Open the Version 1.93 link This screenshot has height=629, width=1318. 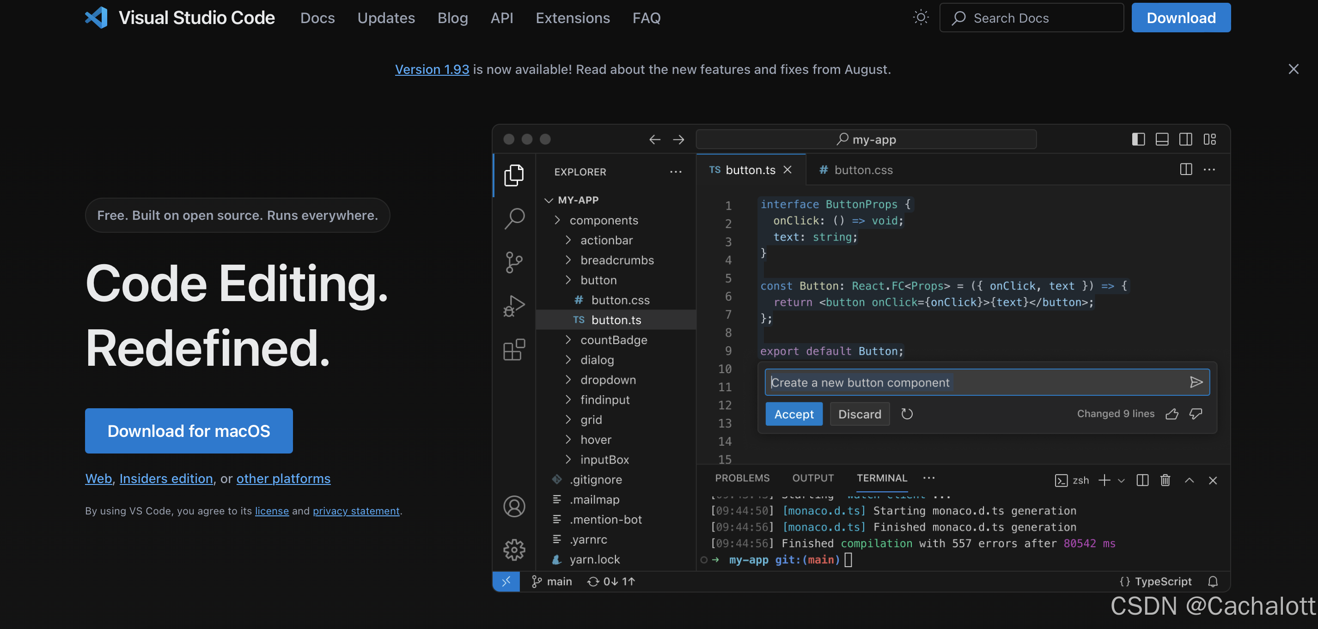(432, 69)
